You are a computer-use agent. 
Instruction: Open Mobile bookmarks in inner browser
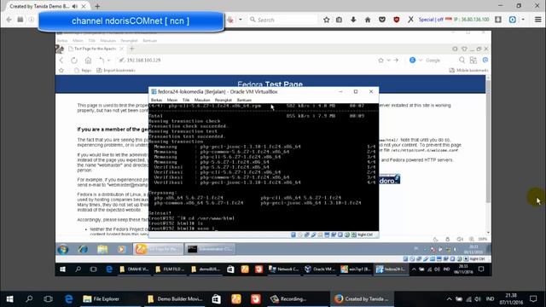(x=468, y=70)
